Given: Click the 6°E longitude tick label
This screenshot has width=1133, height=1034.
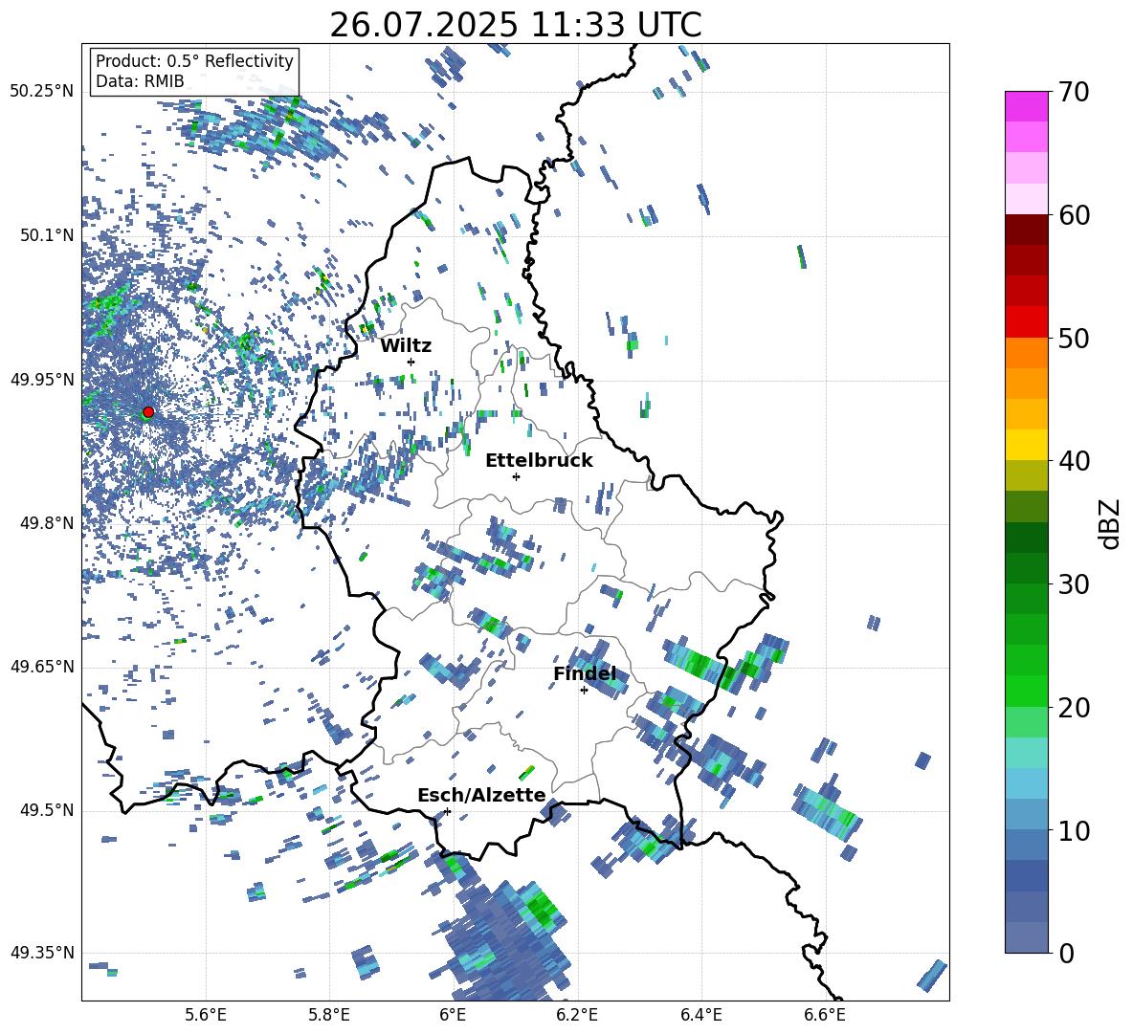Looking at the screenshot, I should tap(453, 1015).
